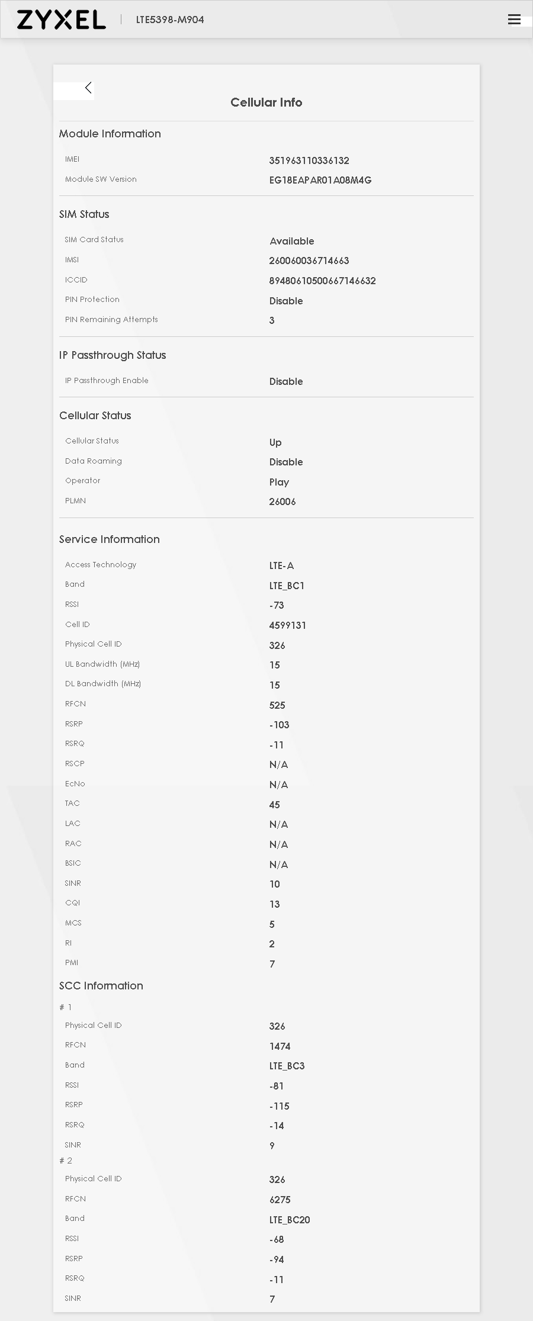Click the IP Passthrough Status heading
The image size is (533, 1321).
(x=113, y=355)
